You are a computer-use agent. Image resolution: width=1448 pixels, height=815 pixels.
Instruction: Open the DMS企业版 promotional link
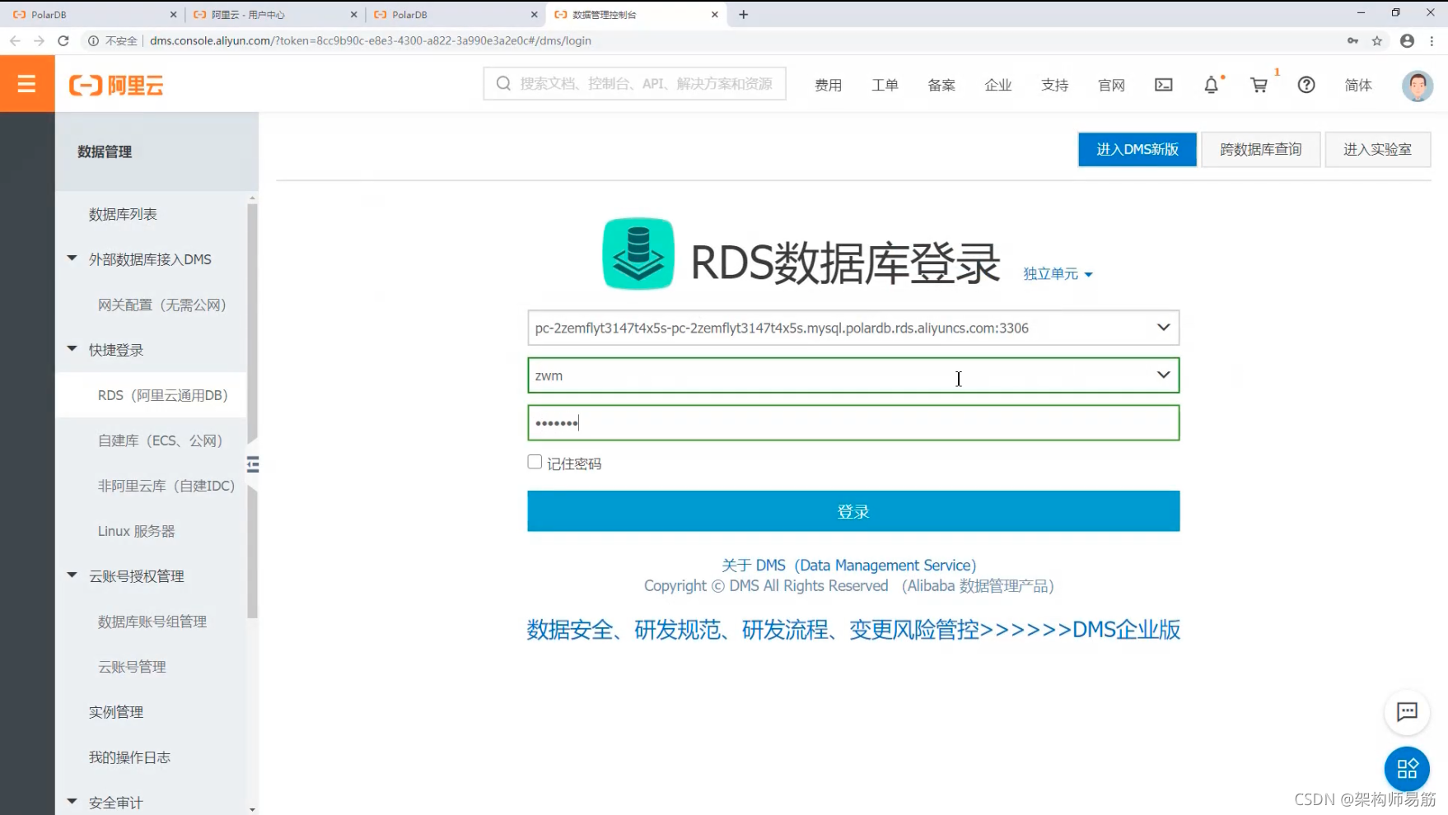coord(853,630)
